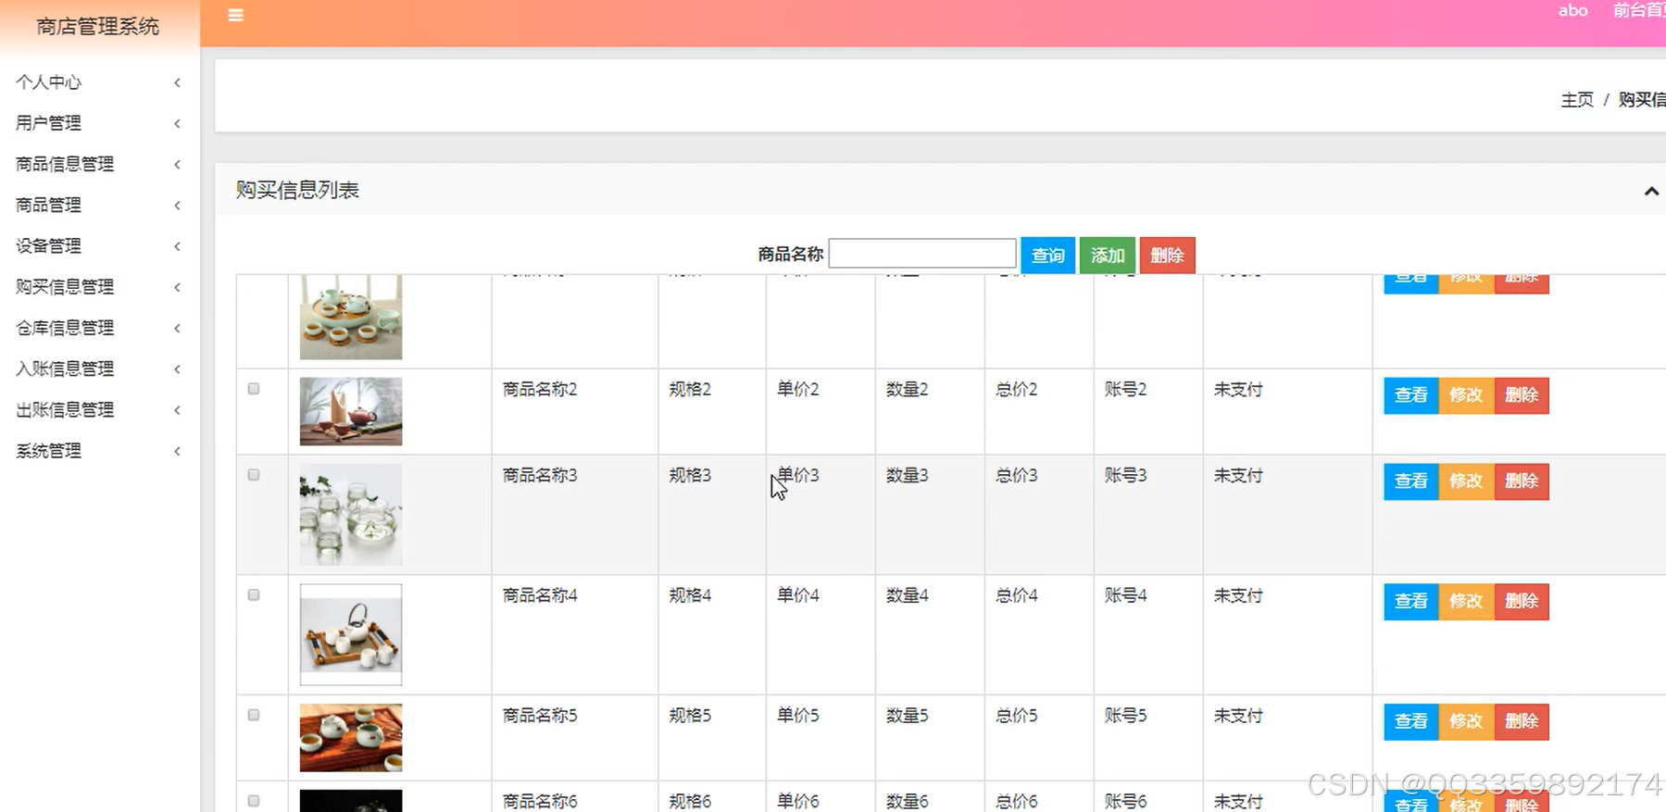Delete the 商品名称2 row

tap(1522, 395)
